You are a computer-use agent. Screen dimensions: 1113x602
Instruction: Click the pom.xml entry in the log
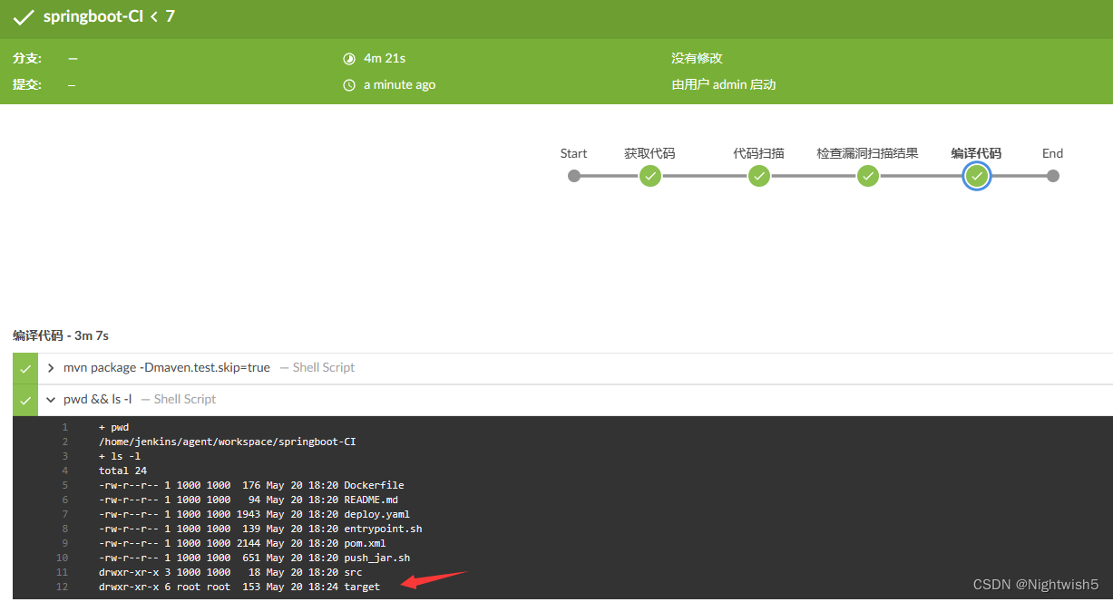click(365, 543)
